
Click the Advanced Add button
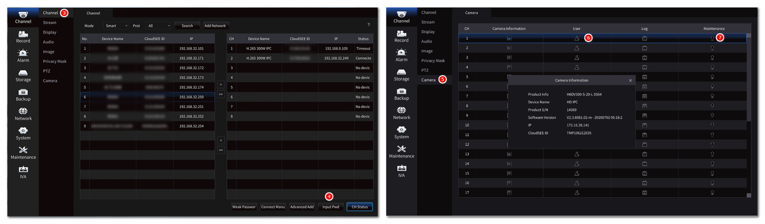(x=302, y=207)
